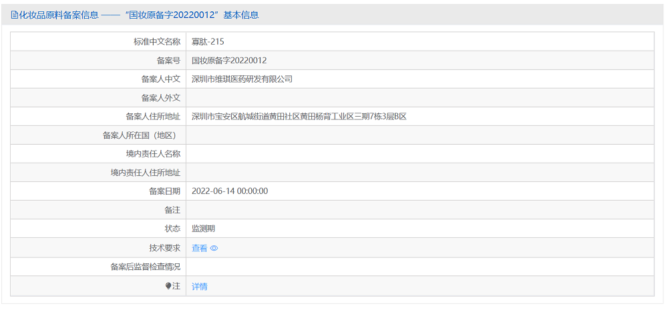Image resolution: width=668 pixels, height=310 pixels.
Task: Open the 详情 link in the 注 row
Action: [199, 287]
